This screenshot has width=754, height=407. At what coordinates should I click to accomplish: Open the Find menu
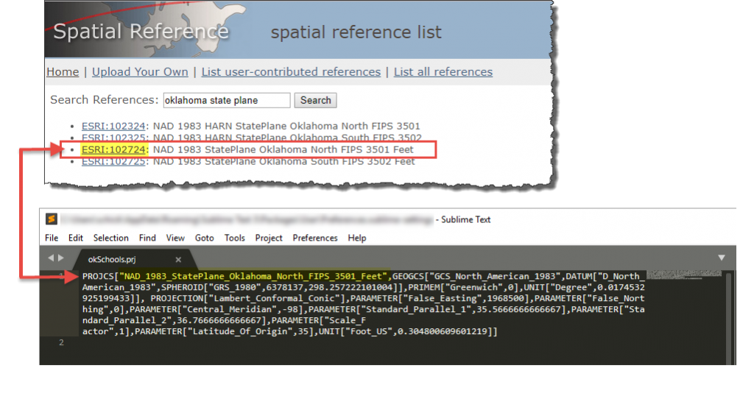coord(147,238)
